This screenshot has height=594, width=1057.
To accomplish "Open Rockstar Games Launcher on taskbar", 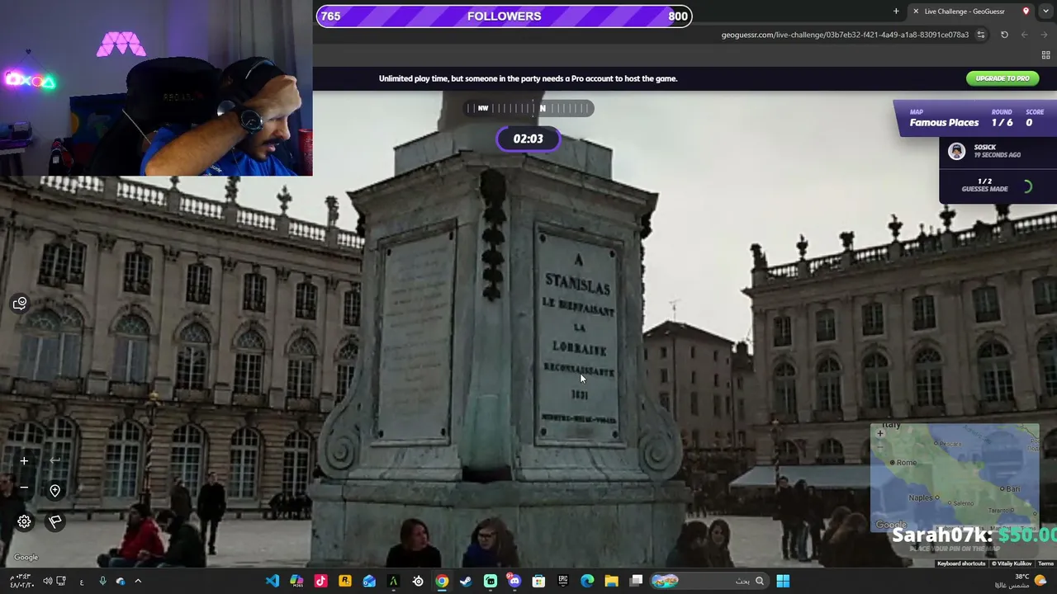I will click(x=345, y=581).
